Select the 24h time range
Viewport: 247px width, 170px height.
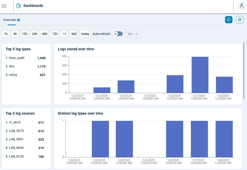[34, 34]
